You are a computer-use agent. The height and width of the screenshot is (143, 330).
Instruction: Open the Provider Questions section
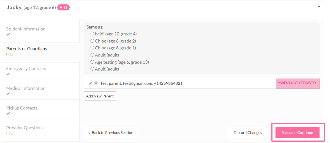pyautogui.click(x=25, y=128)
